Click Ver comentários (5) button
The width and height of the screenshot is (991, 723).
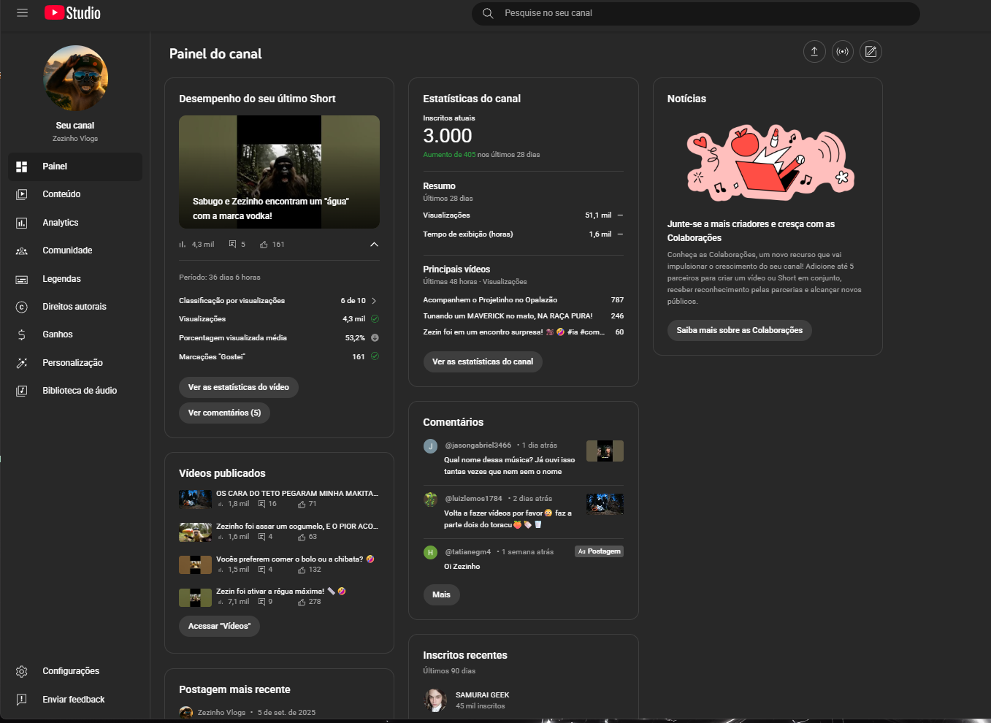point(224,413)
